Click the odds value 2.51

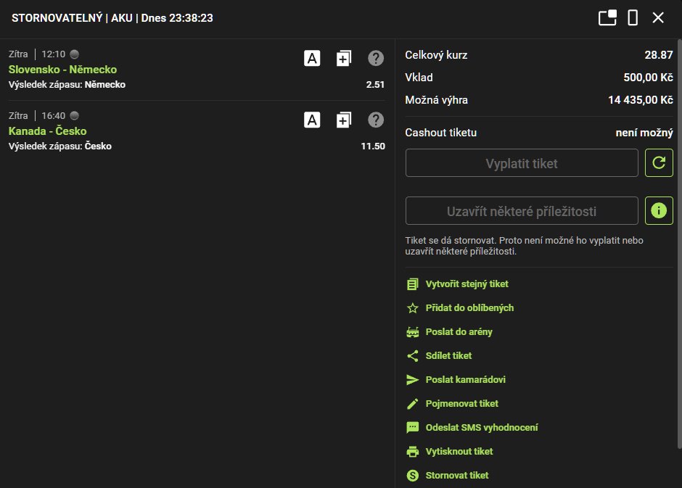375,85
